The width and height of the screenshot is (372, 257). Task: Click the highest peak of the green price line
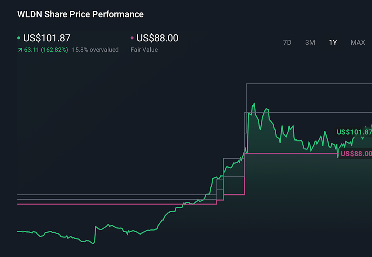254,103
